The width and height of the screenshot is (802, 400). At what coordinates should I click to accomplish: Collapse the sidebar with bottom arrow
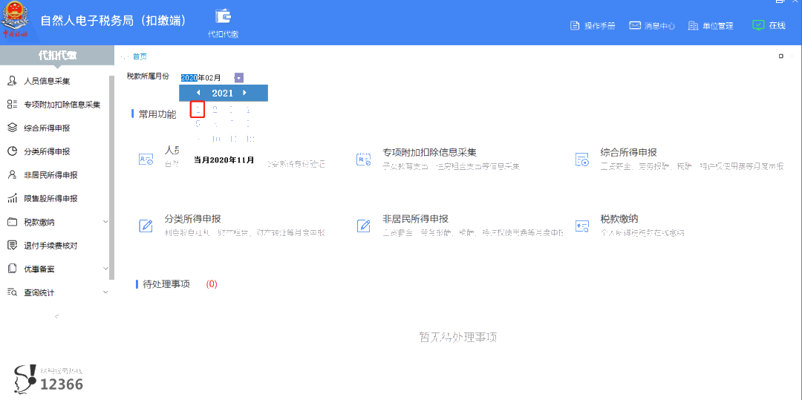coord(56,316)
